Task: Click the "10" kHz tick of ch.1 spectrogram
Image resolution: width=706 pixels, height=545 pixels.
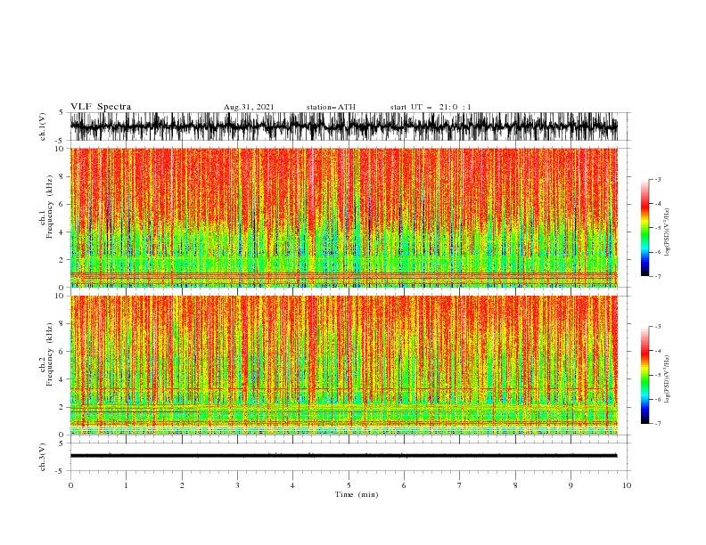Action: pyautogui.click(x=61, y=149)
